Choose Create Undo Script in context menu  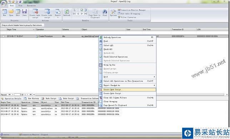(x=127, y=89)
